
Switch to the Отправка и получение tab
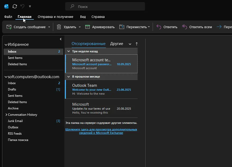coord(55,17)
